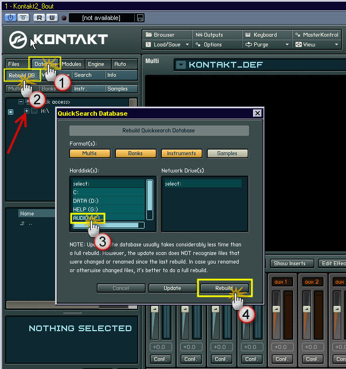Click the Kontakt circular logo
The image size is (346, 369).
coord(18,40)
